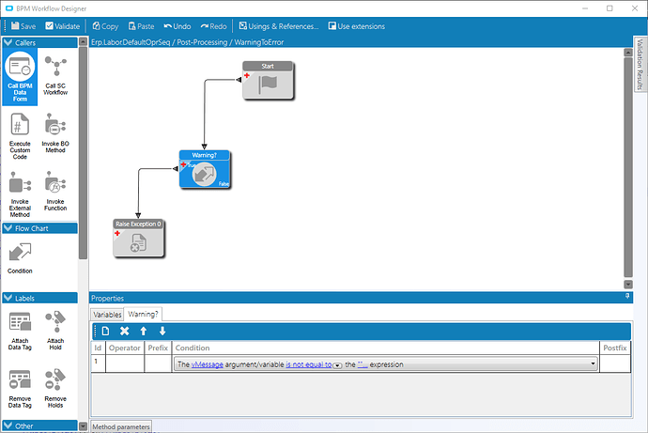Image resolution: width=648 pixels, height=433 pixels.
Task: Open the Method parameters tab
Action: pyautogui.click(x=120, y=427)
